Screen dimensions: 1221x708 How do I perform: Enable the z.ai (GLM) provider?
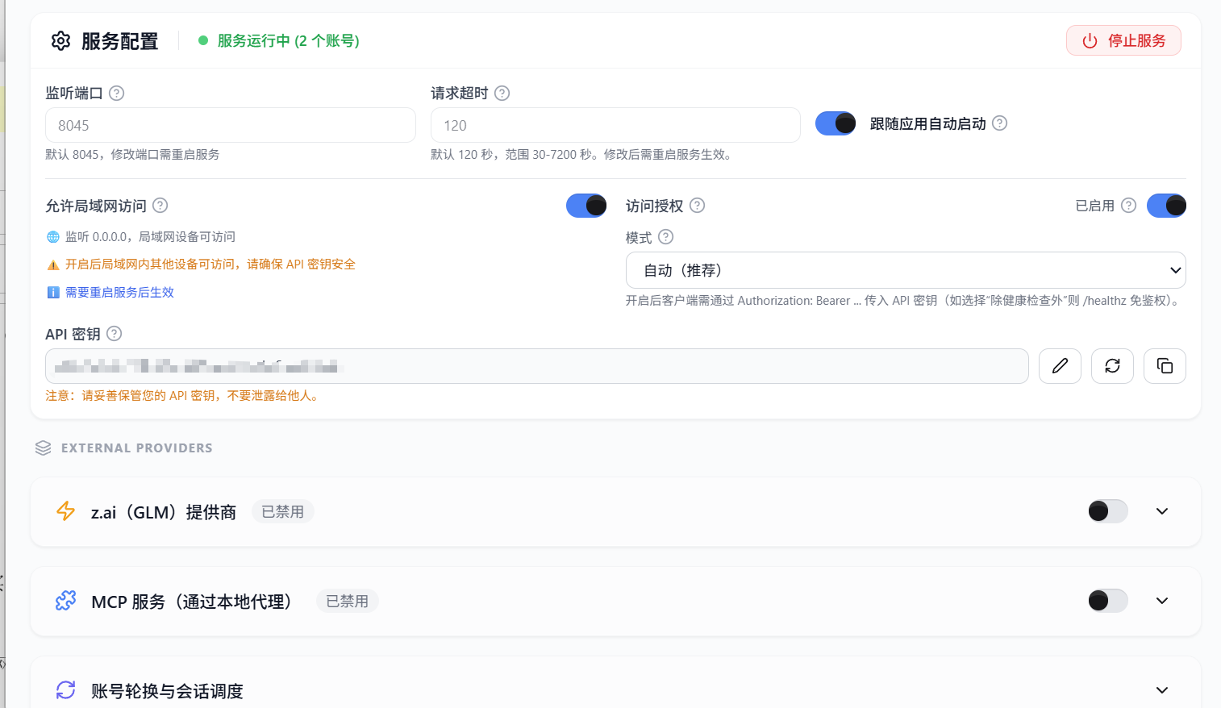[x=1107, y=511]
